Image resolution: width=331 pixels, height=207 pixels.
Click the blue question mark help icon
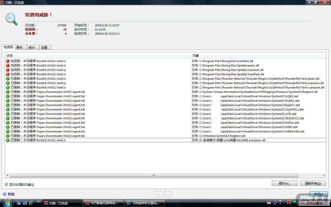tap(5, 194)
